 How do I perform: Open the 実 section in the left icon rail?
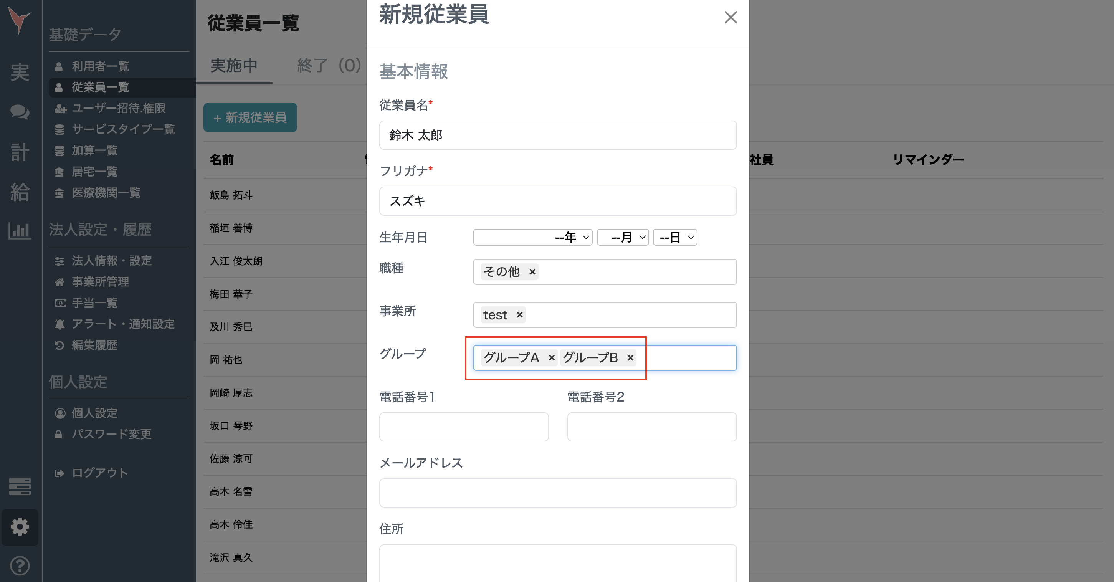20,73
